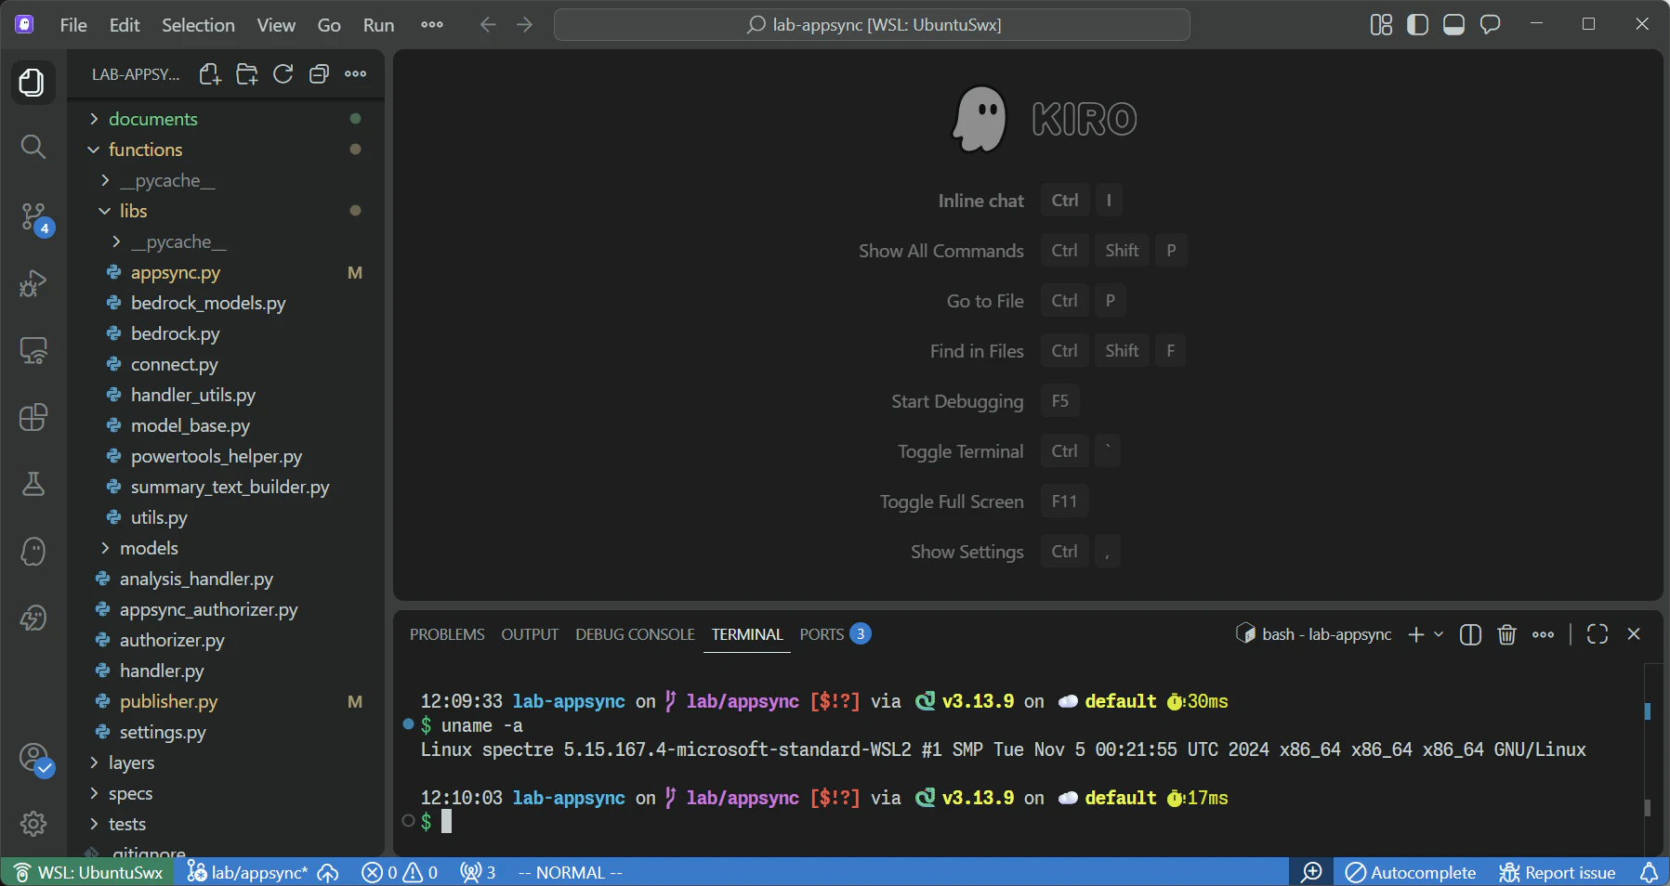Open the Extensions view

tap(33, 417)
